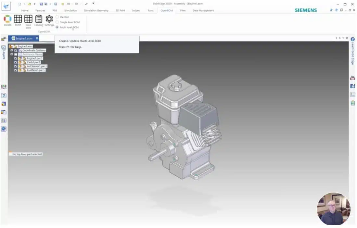Close the Engine1.asm document tab
The width and height of the screenshot is (357, 228).
pos(37,38)
